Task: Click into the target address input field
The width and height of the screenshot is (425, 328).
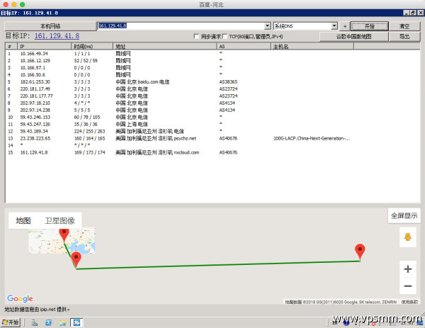Action: coord(181,26)
